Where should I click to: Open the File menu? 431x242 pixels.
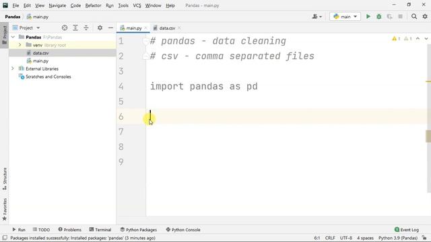[15, 5]
